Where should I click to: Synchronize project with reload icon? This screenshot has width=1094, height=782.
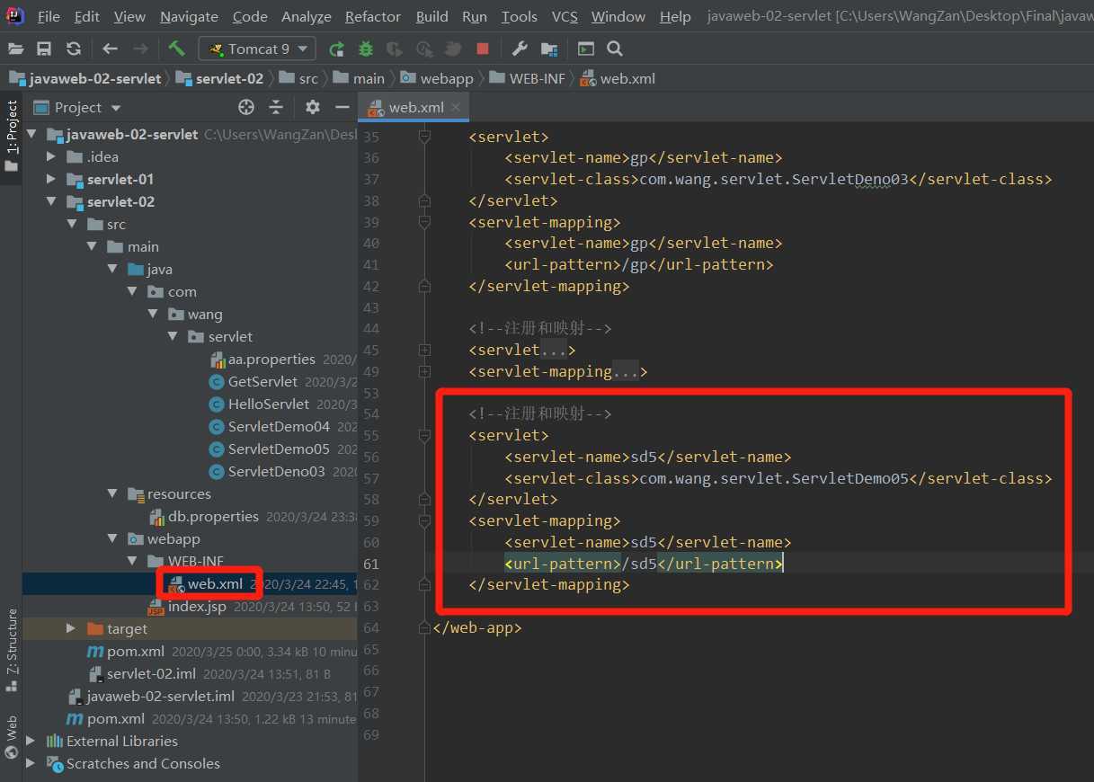(74, 49)
